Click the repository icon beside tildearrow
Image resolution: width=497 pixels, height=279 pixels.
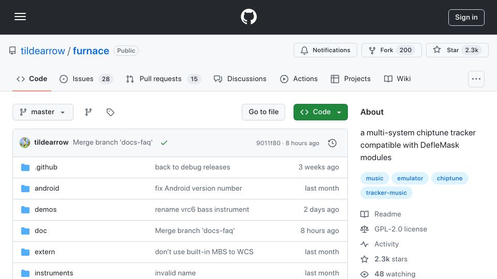coord(12,51)
